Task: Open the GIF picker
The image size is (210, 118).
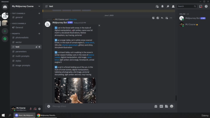Action: pyautogui.click(x=161, y=106)
